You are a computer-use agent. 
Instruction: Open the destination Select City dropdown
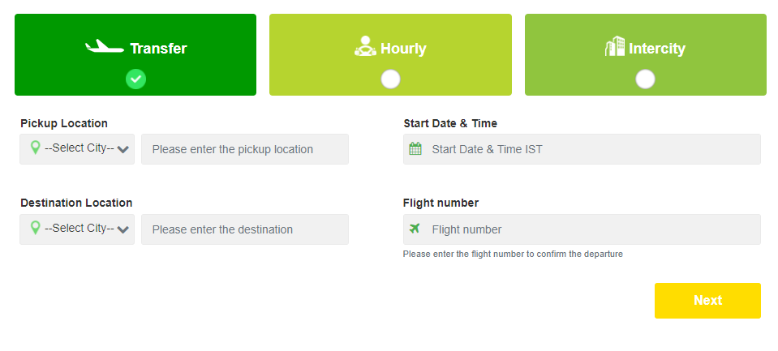coord(77,229)
